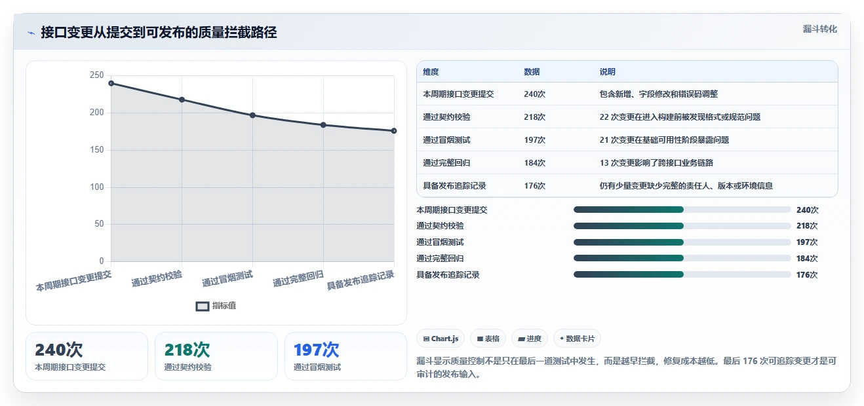Select the 进度 tag chip
Image resolution: width=864 pixels, height=406 pixels.
tap(530, 339)
